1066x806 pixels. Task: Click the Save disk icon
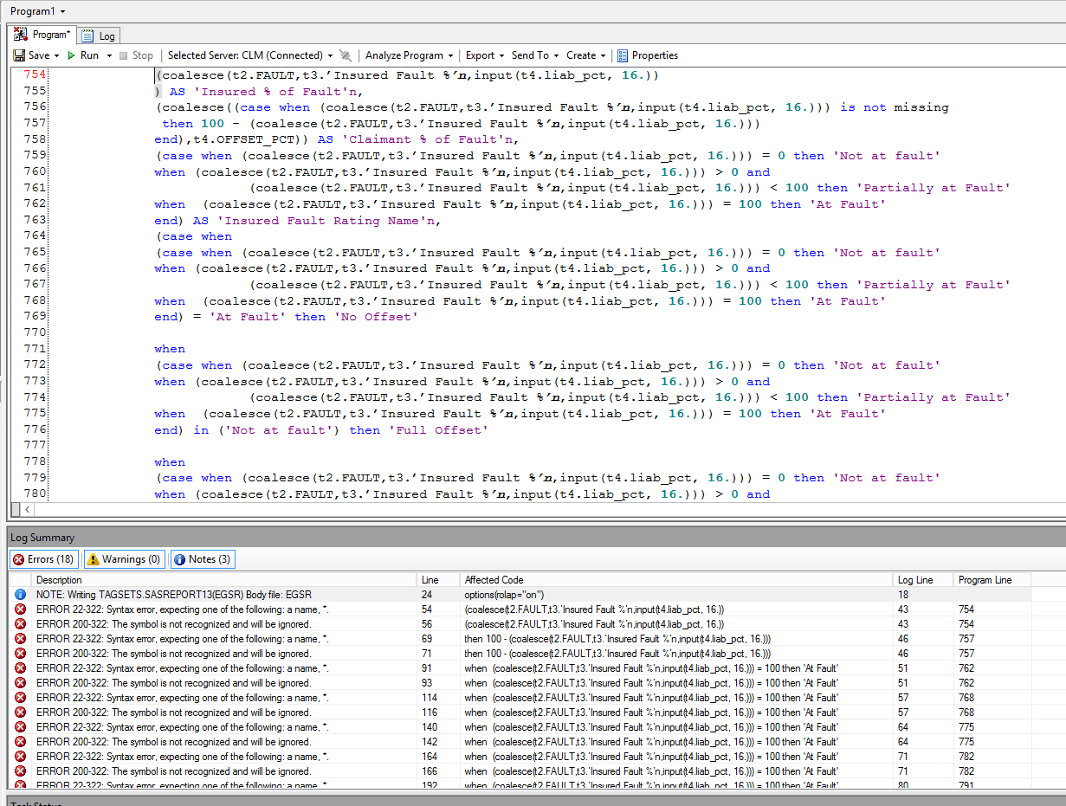19,55
